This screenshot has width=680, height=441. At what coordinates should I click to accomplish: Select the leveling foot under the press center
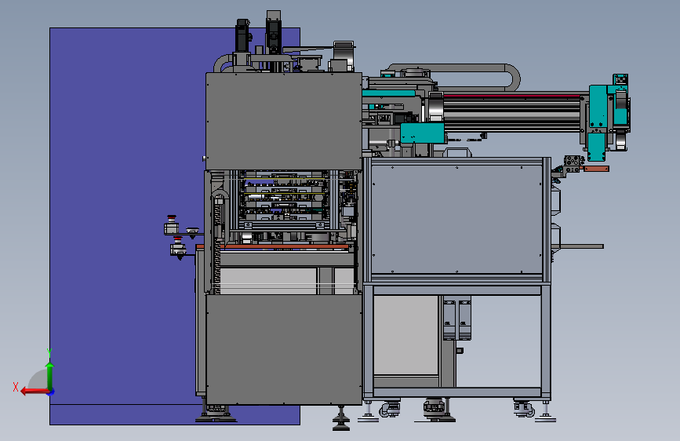click(341, 418)
